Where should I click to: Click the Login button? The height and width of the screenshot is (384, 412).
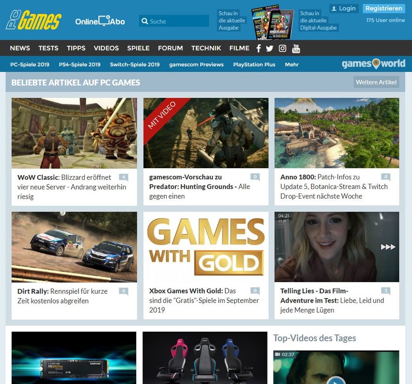click(x=344, y=8)
